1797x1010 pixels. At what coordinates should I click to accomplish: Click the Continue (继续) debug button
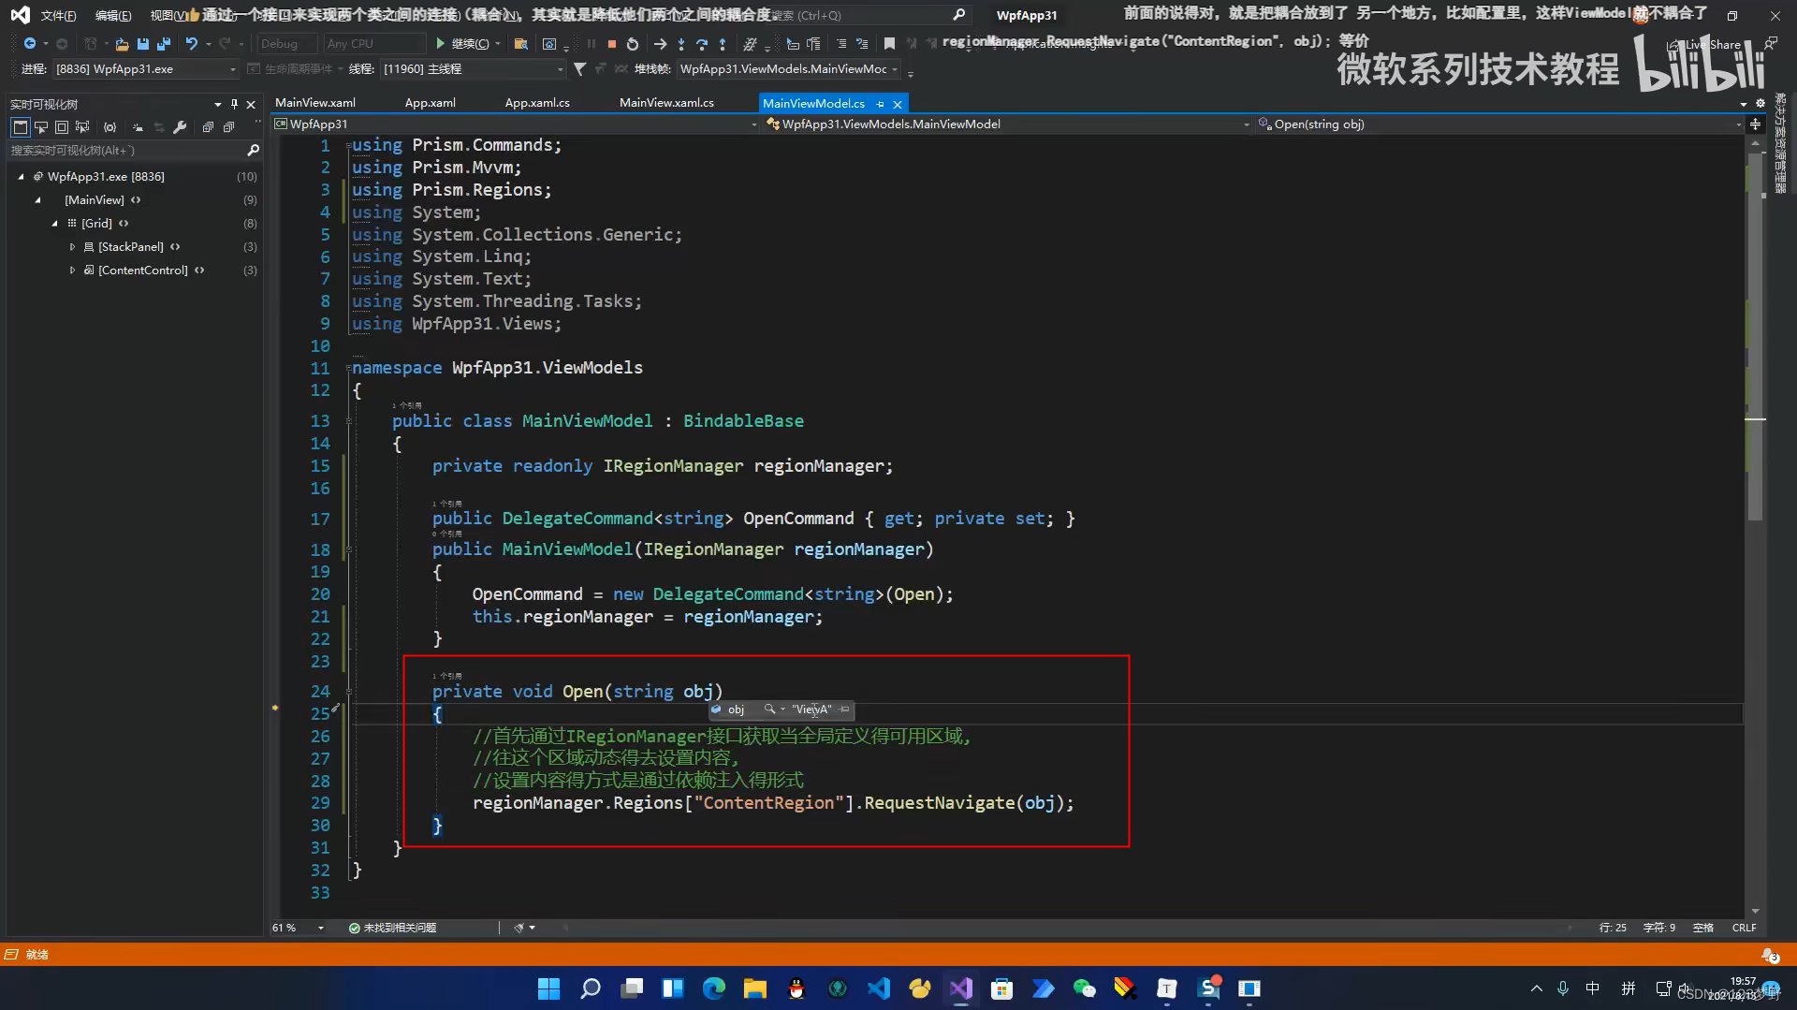[x=462, y=44]
